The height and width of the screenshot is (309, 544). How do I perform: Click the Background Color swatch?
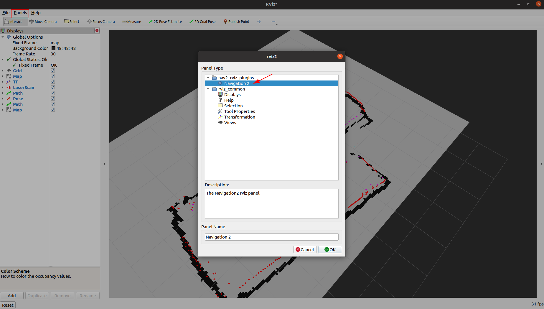[53, 48]
